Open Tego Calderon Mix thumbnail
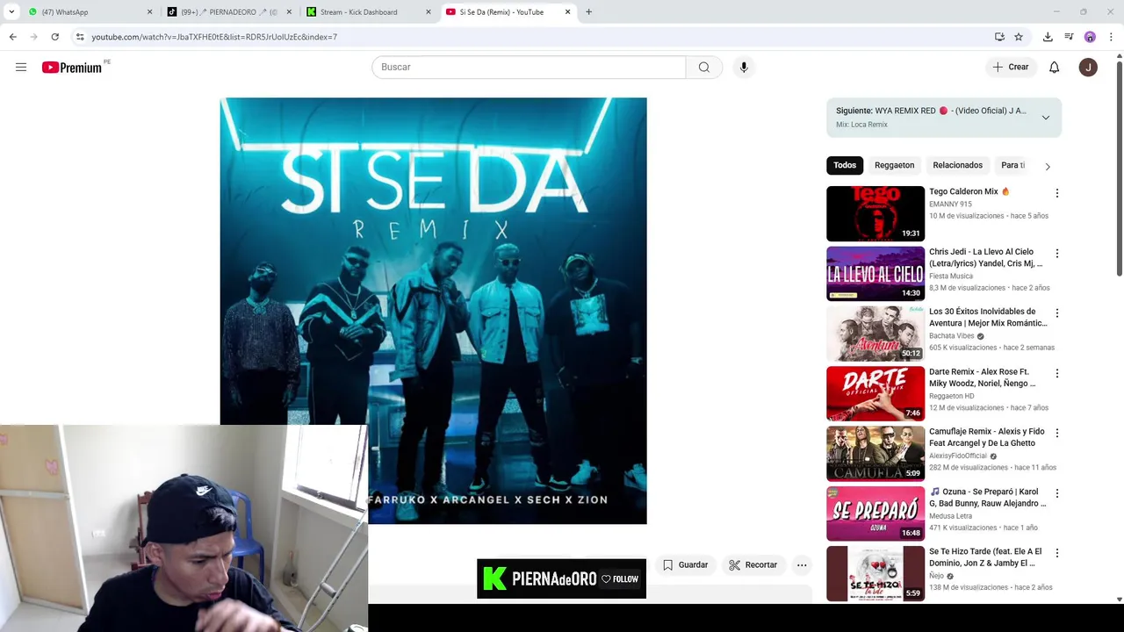Viewport: 1124px width, 632px height. (875, 213)
